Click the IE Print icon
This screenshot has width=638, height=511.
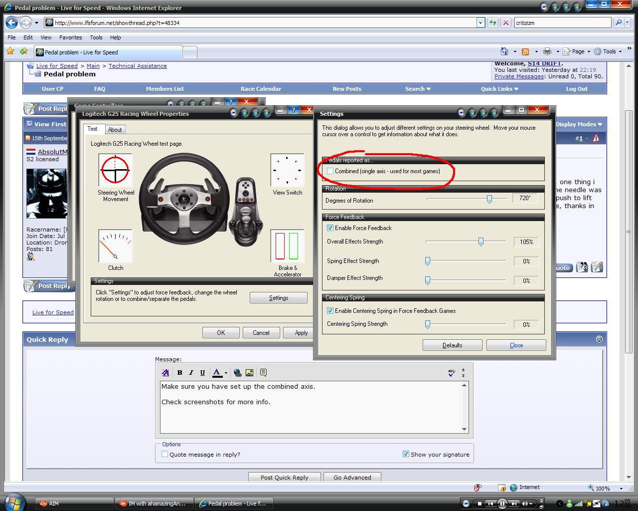(x=547, y=51)
